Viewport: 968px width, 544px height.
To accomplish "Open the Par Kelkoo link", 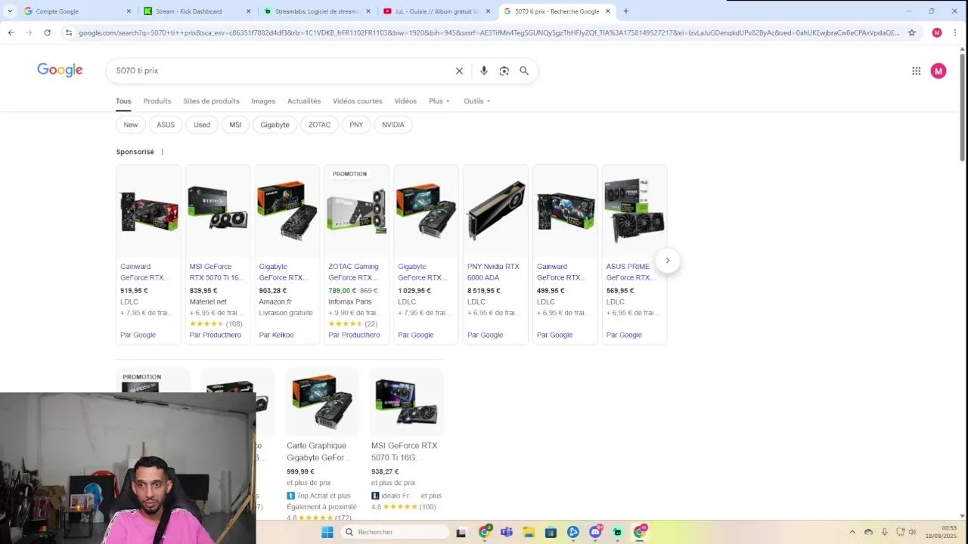I will 276,335.
